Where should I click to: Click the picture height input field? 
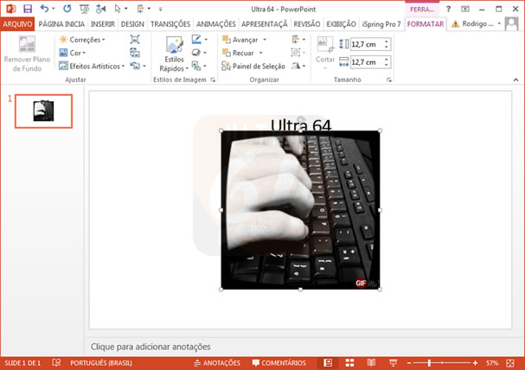(367, 44)
